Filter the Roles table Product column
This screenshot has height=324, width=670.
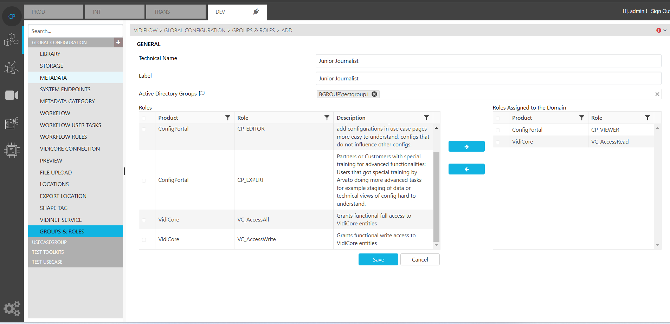click(227, 118)
